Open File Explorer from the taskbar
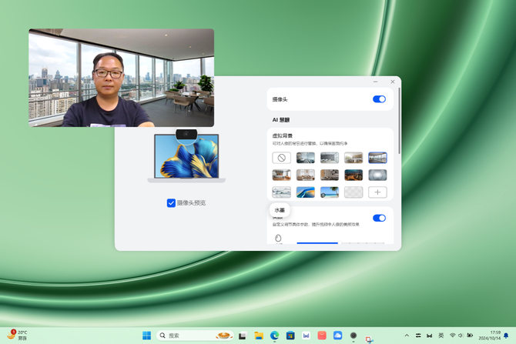This screenshot has height=344, width=516. point(259,336)
